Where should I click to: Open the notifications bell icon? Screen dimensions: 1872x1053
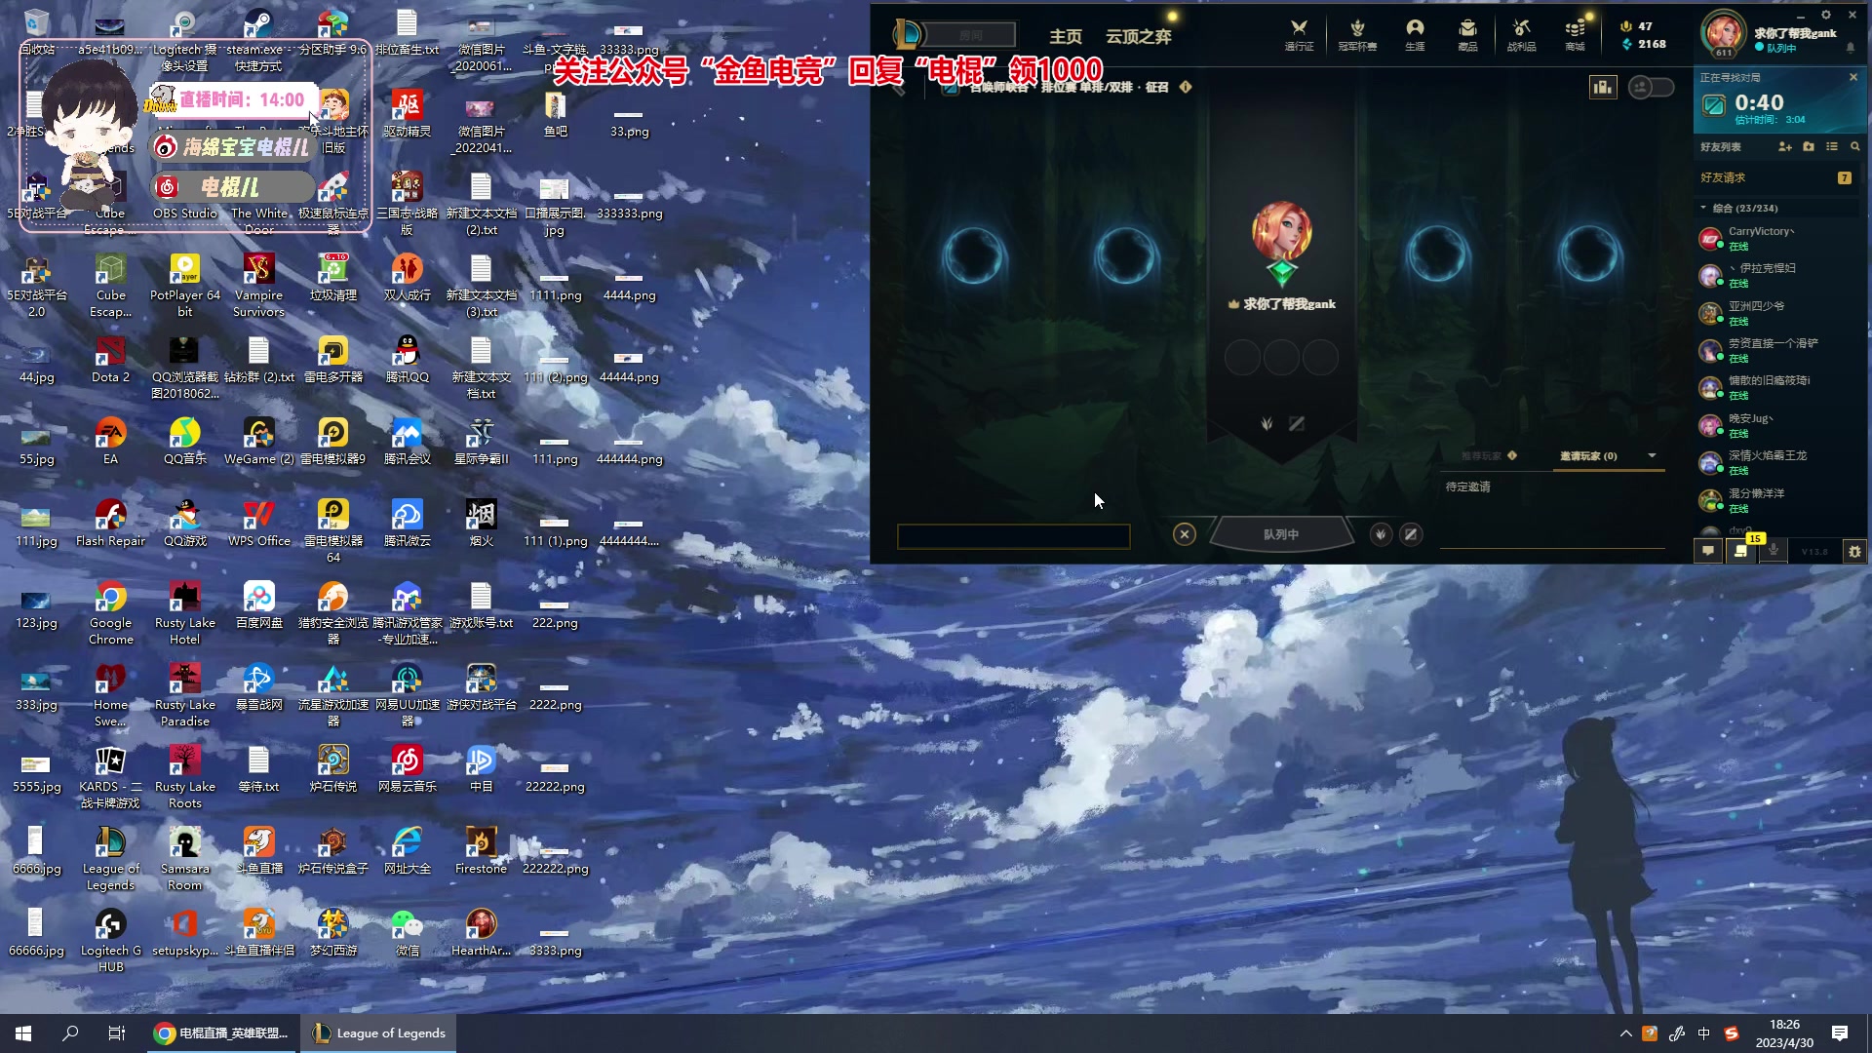[x=1851, y=48]
